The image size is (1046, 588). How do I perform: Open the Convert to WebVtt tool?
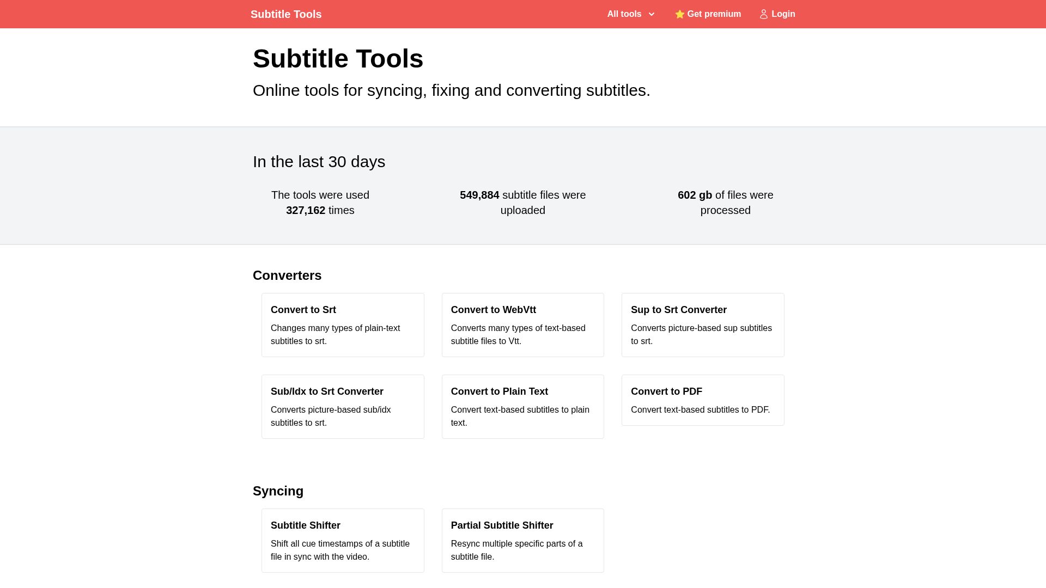click(522, 325)
